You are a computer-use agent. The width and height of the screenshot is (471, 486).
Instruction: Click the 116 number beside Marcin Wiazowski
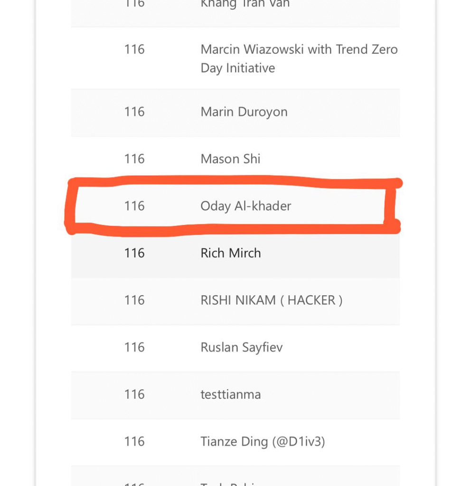coord(134,49)
